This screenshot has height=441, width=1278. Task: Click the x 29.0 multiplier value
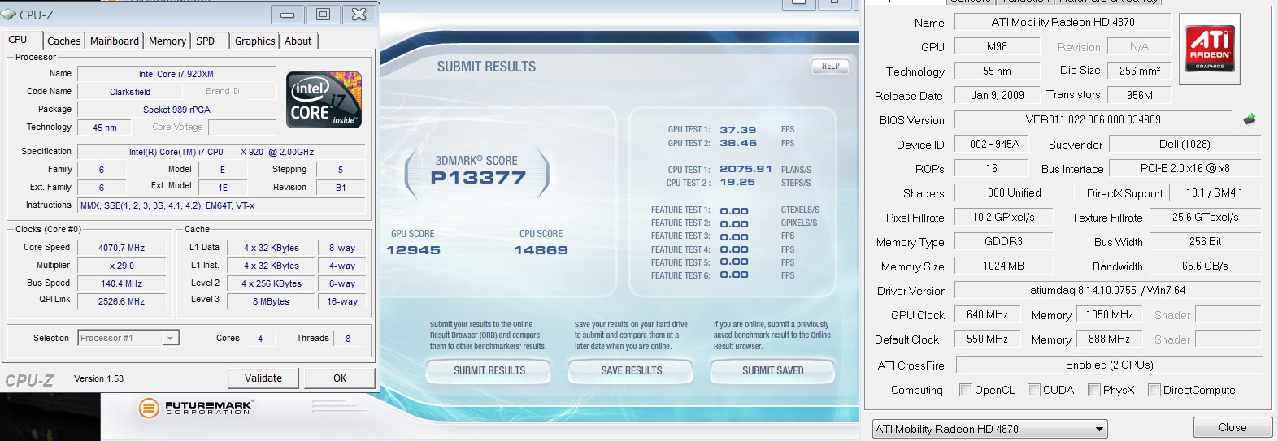[122, 266]
